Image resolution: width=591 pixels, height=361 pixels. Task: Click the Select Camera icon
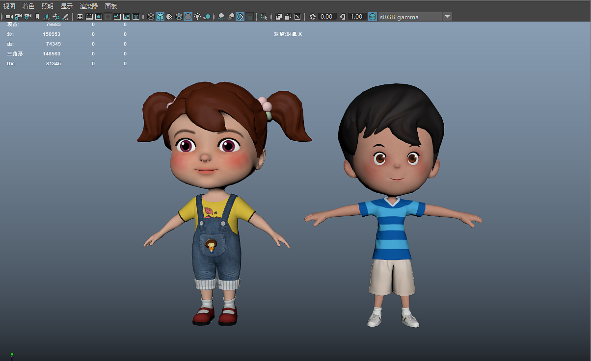point(9,17)
